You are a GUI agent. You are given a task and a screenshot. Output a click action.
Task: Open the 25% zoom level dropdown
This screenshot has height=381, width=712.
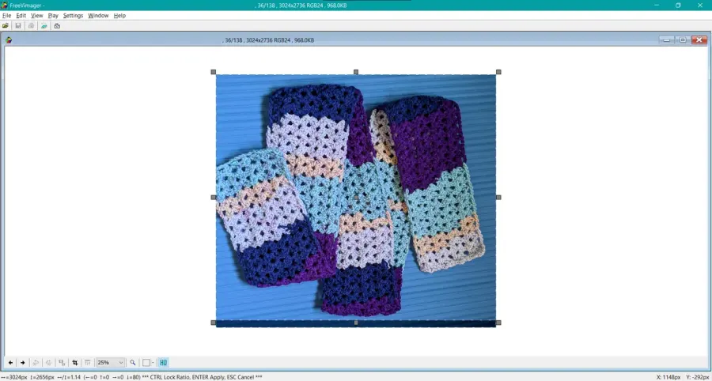(110, 362)
